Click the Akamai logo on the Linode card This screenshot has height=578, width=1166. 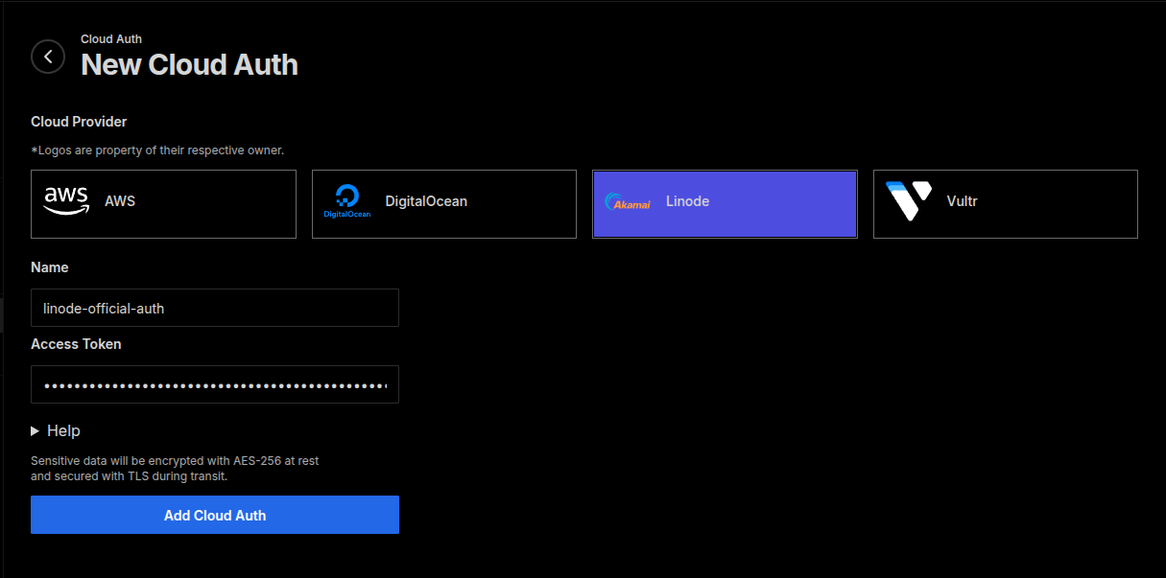628,202
